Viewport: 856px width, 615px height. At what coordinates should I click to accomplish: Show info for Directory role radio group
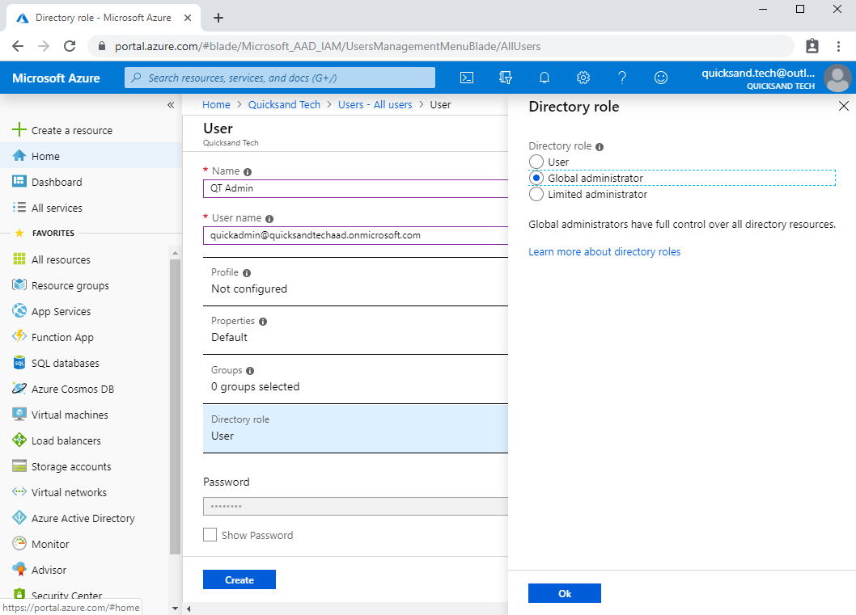[600, 146]
